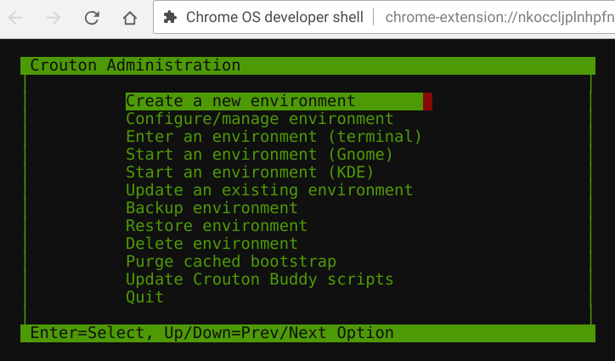Choose 'Enter an environment (terminal)'
The image size is (615, 361).
274,137
